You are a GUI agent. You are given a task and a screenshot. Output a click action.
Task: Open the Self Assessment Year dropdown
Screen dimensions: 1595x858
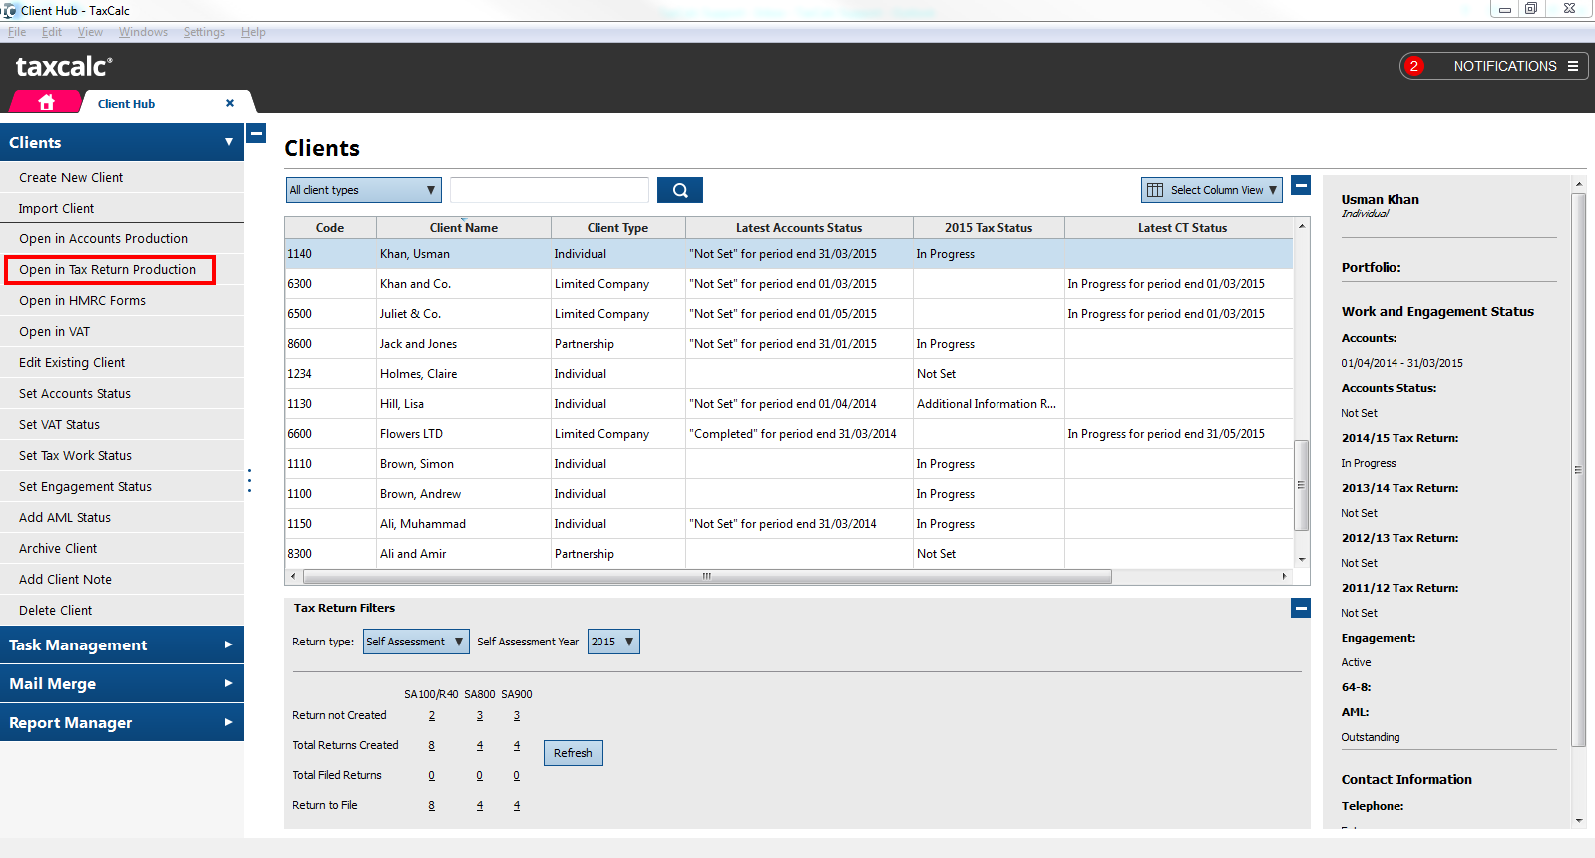(x=613, y=642)
